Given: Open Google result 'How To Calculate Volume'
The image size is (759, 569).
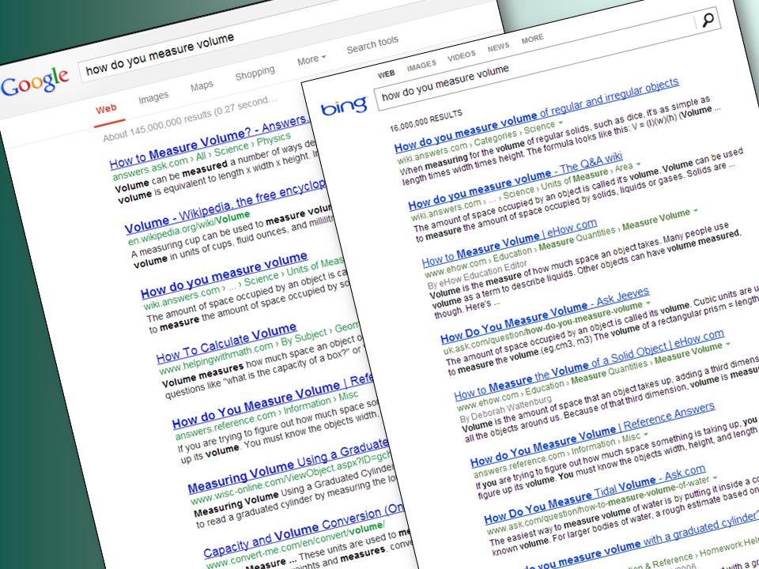Looking at the screenshot, I should point(227,343).
